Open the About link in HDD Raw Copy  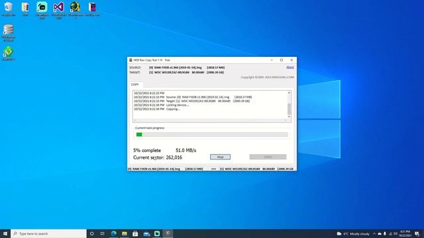click(290, 67)
